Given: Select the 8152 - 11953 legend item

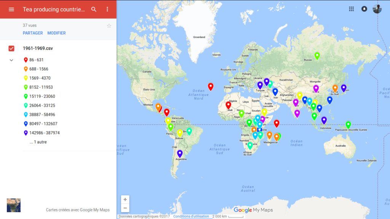Looking at the screenshot, I should pos(38,87).
